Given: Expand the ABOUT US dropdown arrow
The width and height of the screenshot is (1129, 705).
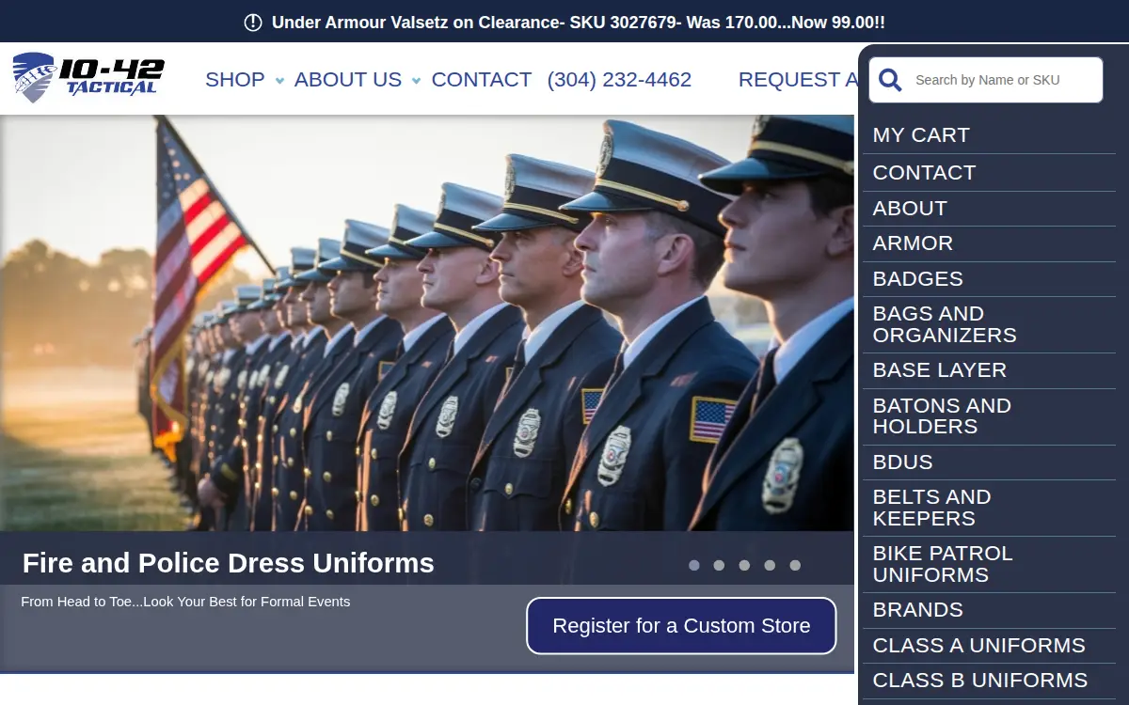Looking at the screenshot, I should point(416,81).
